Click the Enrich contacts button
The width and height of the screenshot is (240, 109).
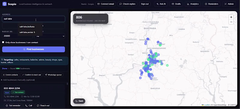coord(10,75)
